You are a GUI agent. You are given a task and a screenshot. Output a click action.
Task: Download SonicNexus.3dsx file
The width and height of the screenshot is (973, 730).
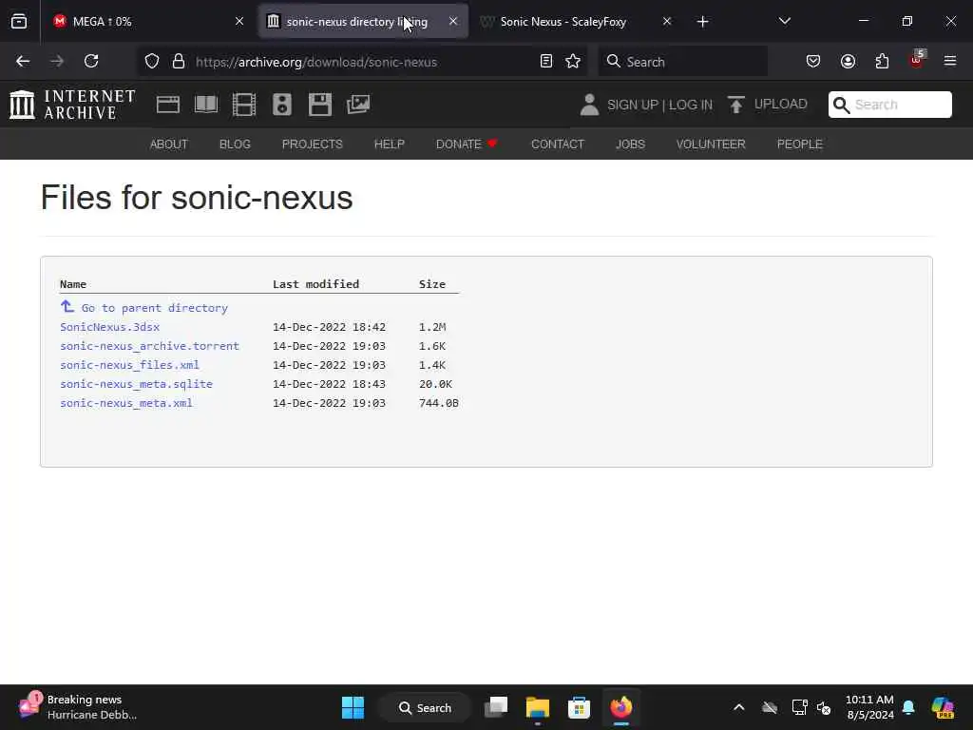(110, 327)
